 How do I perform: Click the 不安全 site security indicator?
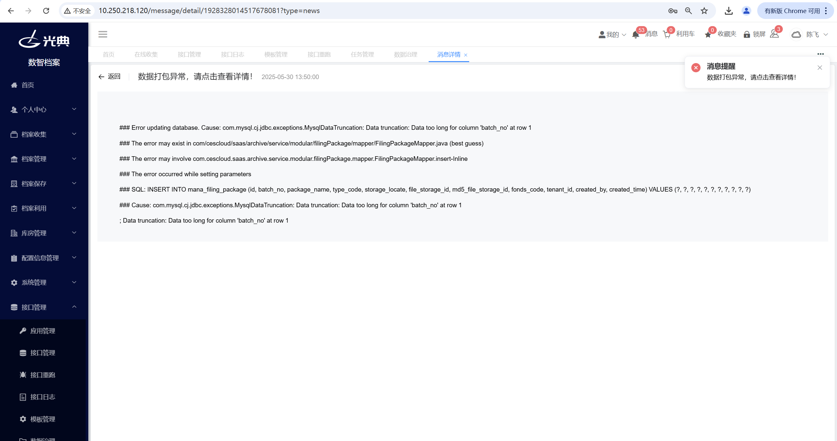coord(78,11)
